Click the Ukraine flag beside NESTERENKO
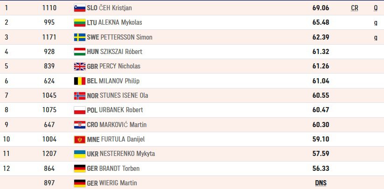This screenshot has height=189, width=384. pos(80,154)
